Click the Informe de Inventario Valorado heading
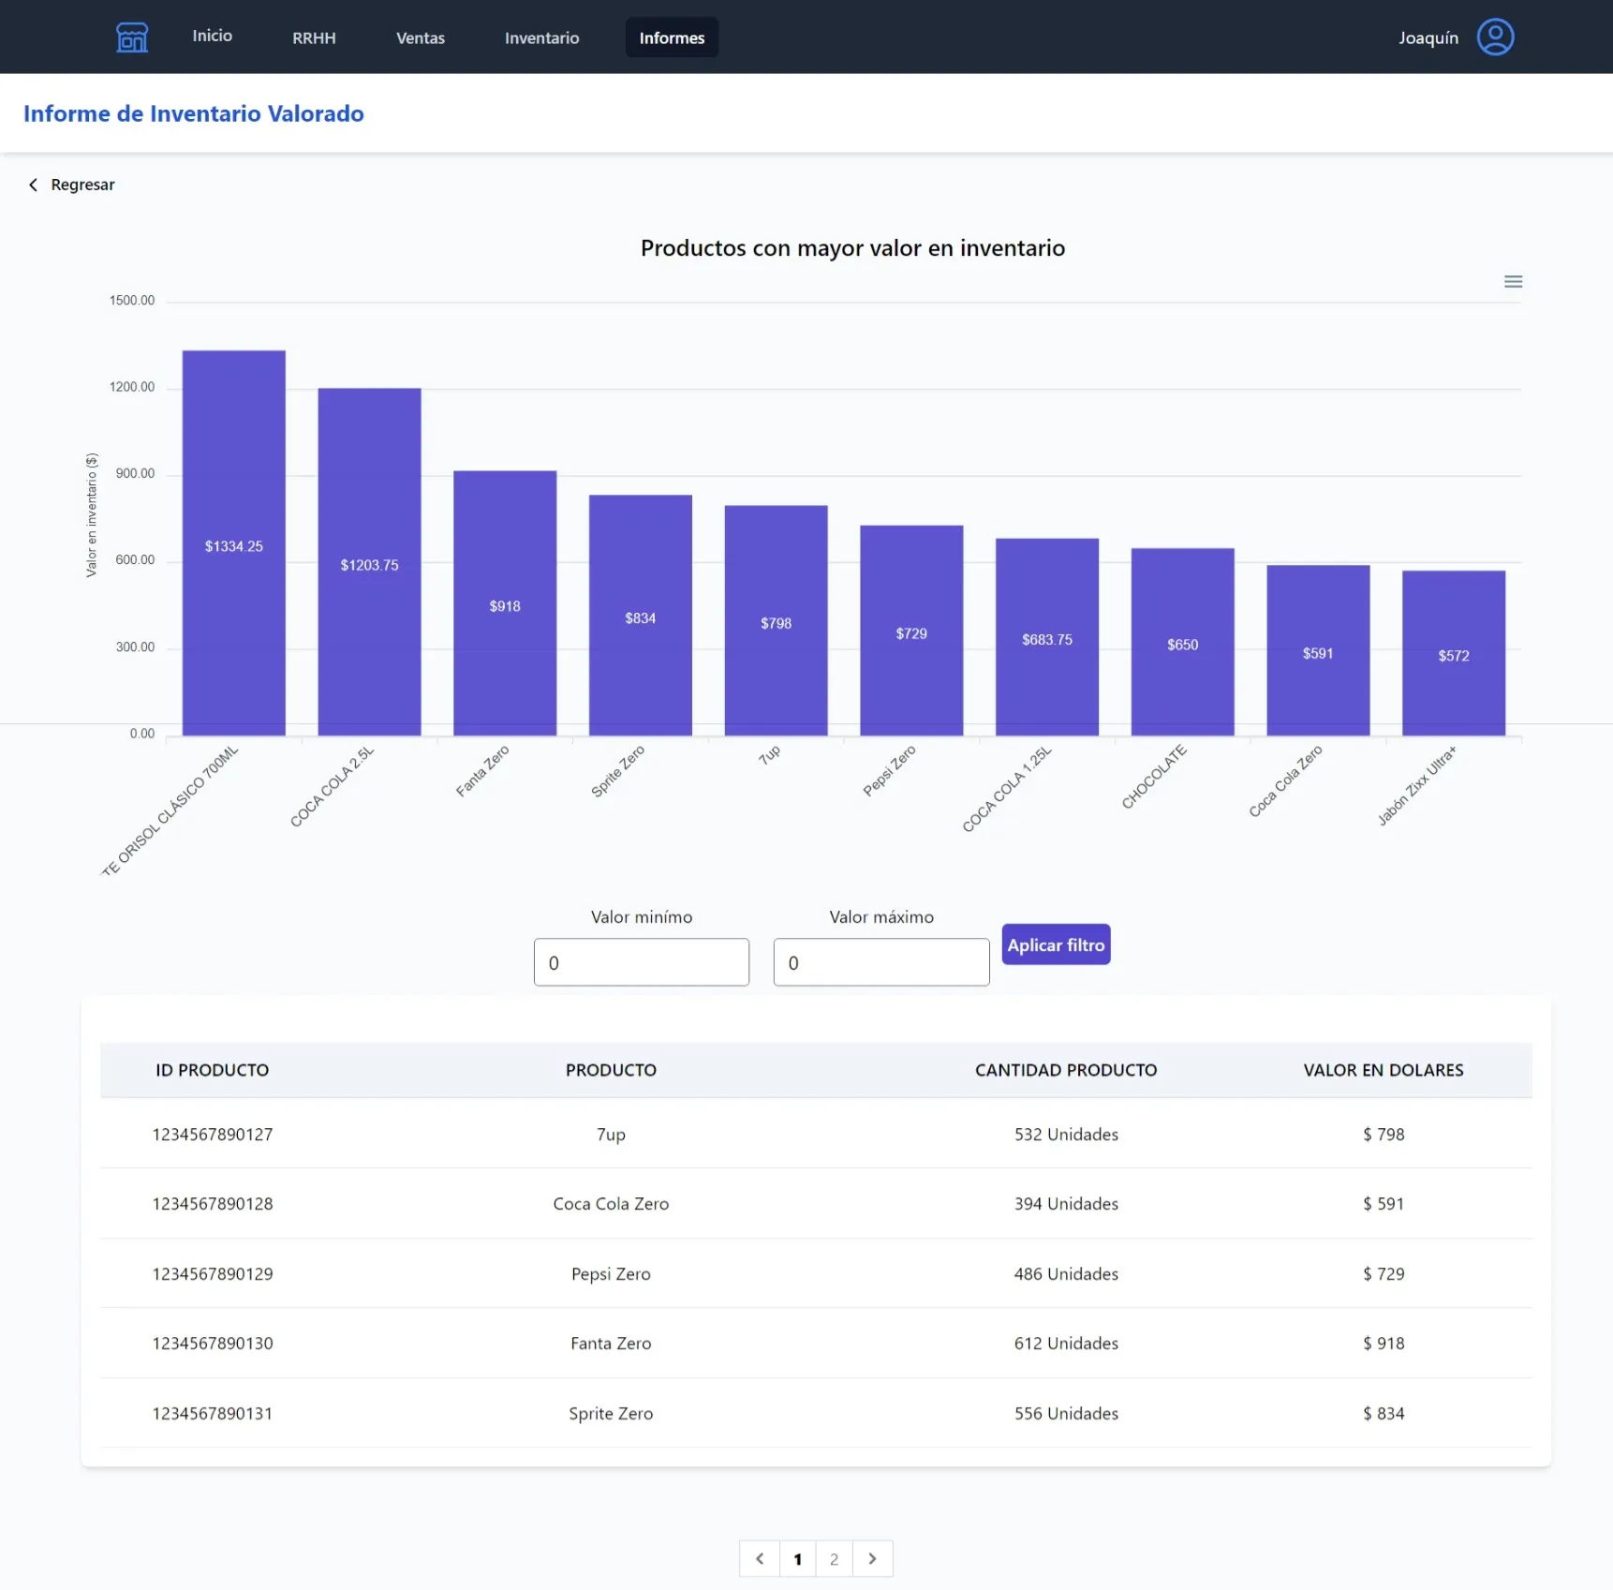 click(x=194, y=113)
